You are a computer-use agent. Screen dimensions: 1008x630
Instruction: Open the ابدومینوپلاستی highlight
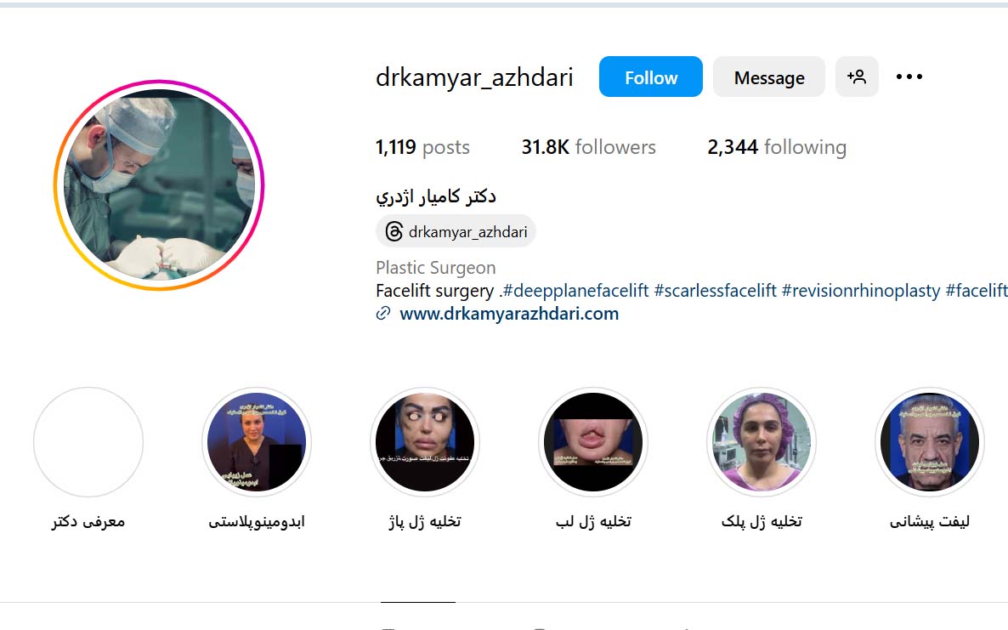[257, 441]
